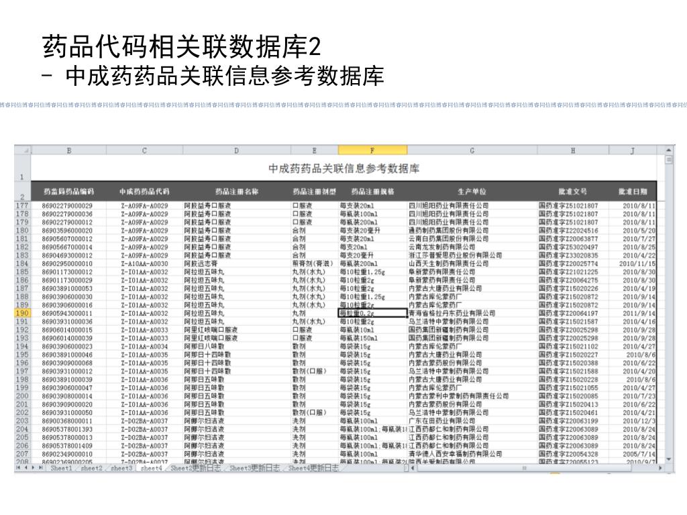Viewport: 687px width, 515px height.
Task: Open the Sheet2更新日志 tab
Action: [x=195, y=468]
